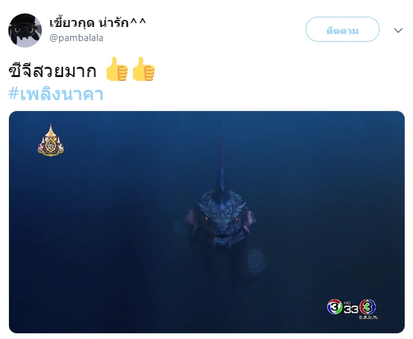The image size is (413, 339).
Task: Click the second thumbs-up emoji
Action: (143, 69)
